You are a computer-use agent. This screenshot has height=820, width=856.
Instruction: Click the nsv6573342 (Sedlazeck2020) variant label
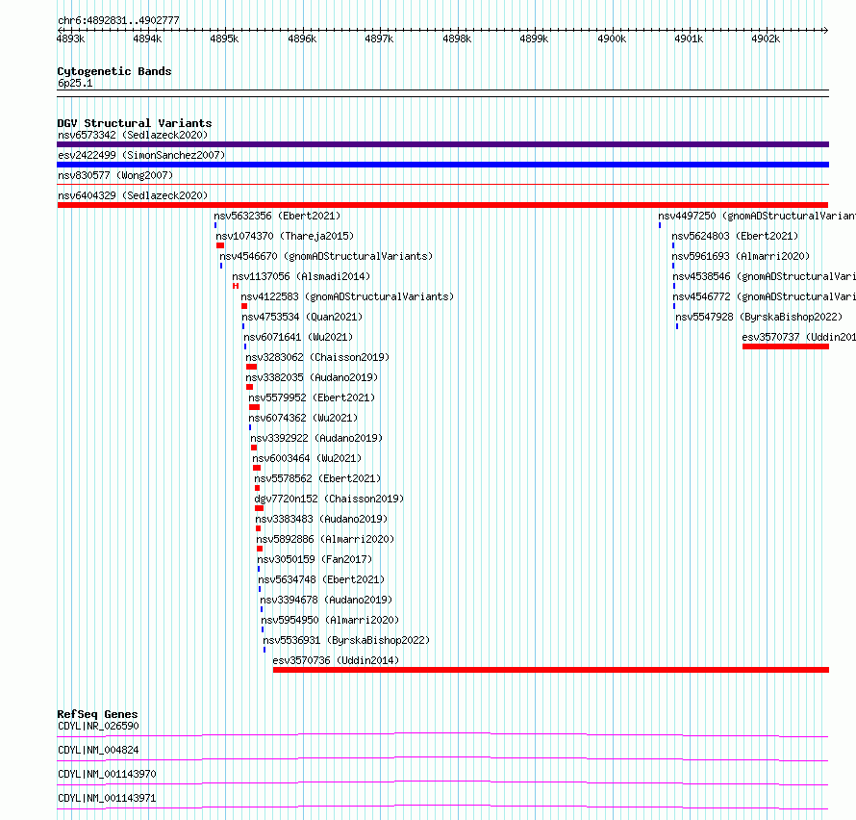click(133, 135)
